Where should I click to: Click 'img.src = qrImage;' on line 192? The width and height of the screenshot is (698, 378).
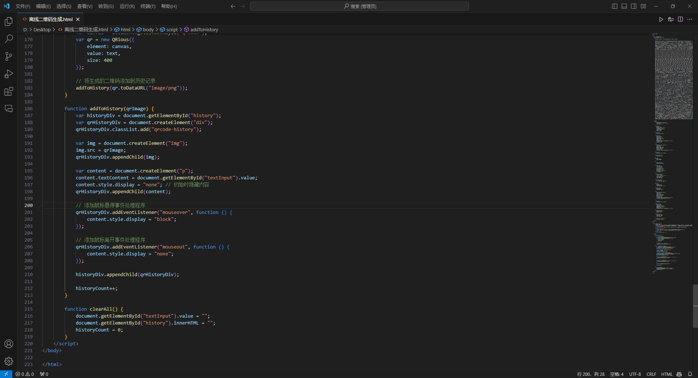point(101,150)
